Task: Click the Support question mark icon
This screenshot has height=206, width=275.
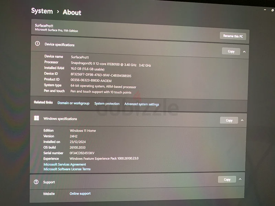Action: point(36,182)
